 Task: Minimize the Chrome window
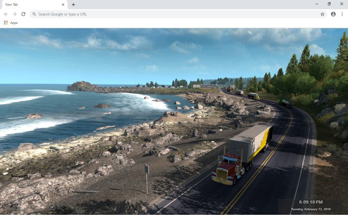[316, 4]
